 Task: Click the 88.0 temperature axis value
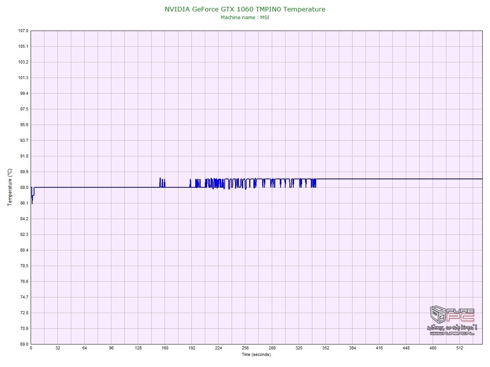(x=24, y=187)
